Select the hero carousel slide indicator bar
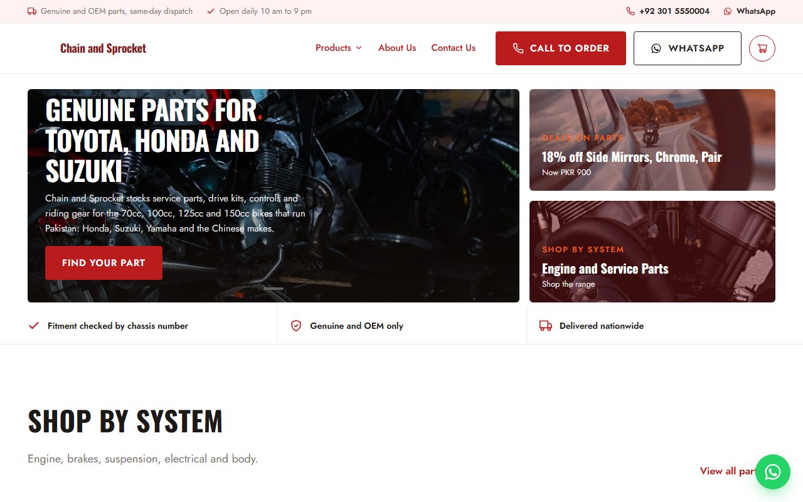Viewport: 803px width, 502px height. pyautogui.click(x=274, y=289)
